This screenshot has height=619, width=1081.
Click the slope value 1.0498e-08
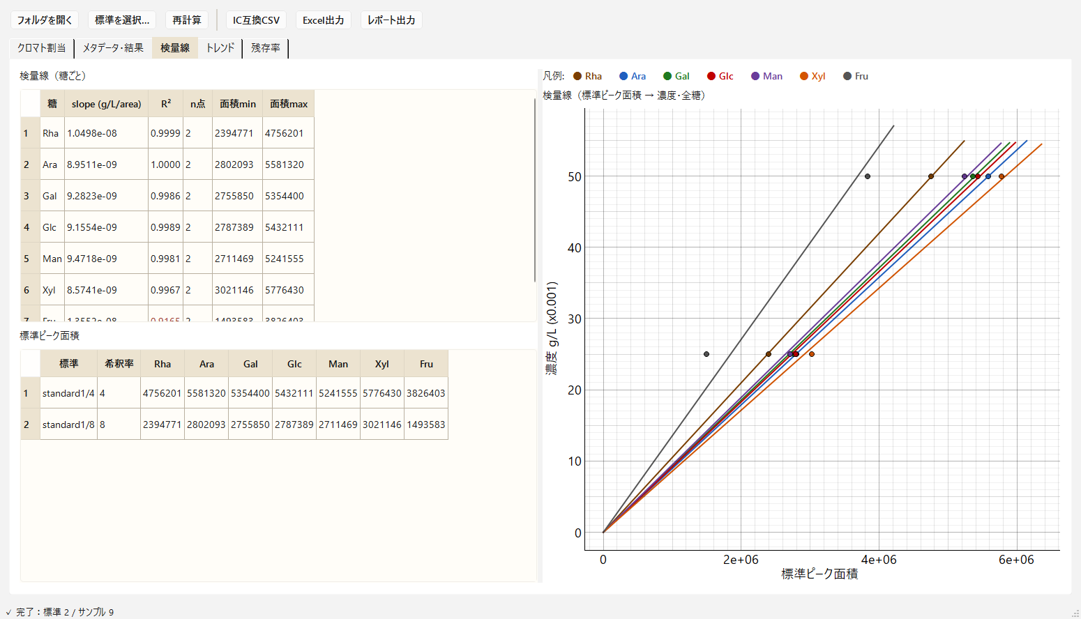pos(106,133)
